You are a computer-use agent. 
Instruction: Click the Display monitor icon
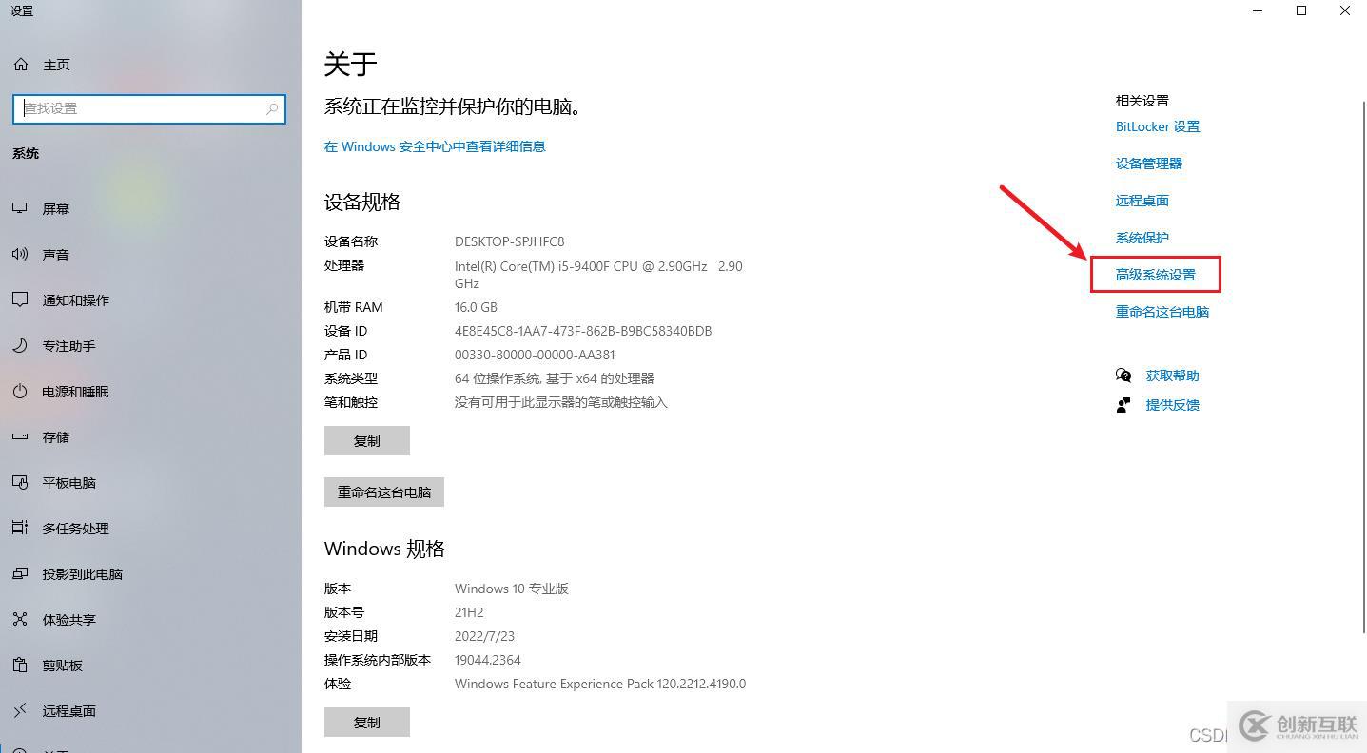coord(20,208)
